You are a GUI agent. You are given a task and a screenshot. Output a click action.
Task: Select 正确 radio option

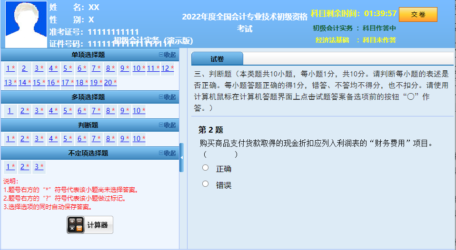tap(206, 167)
